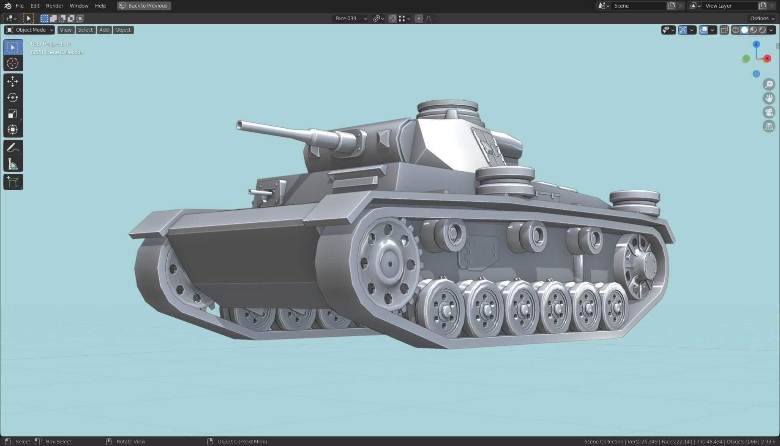Image resolution: width=780 pixels, height=446 pixels.
Task: Open the overlays settings dropdown arrow
Action: click(713, 30)
